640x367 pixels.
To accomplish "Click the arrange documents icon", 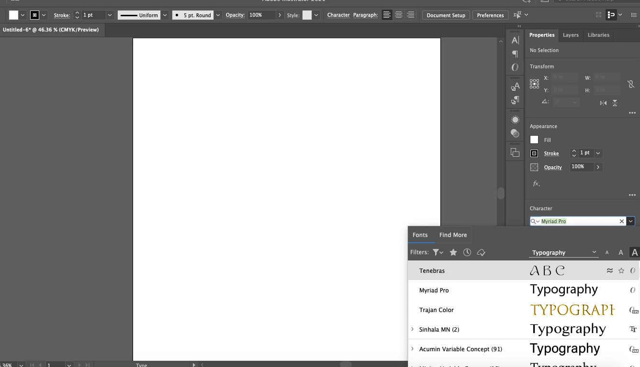I will (x=598, y=15).
